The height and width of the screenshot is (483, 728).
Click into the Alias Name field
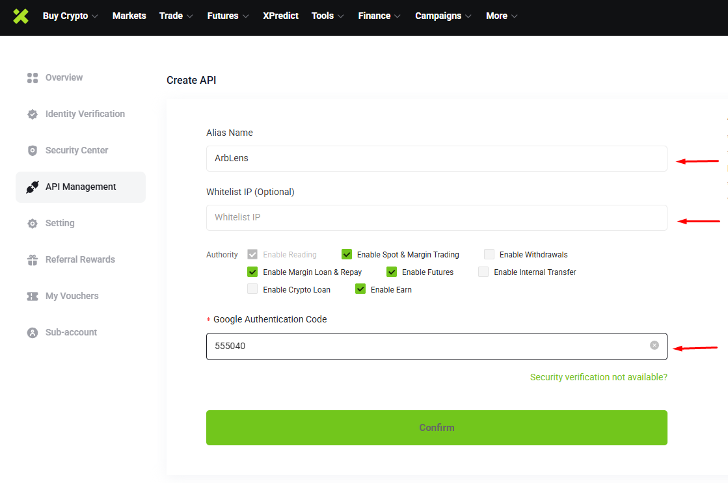click(x=437, y=159)
